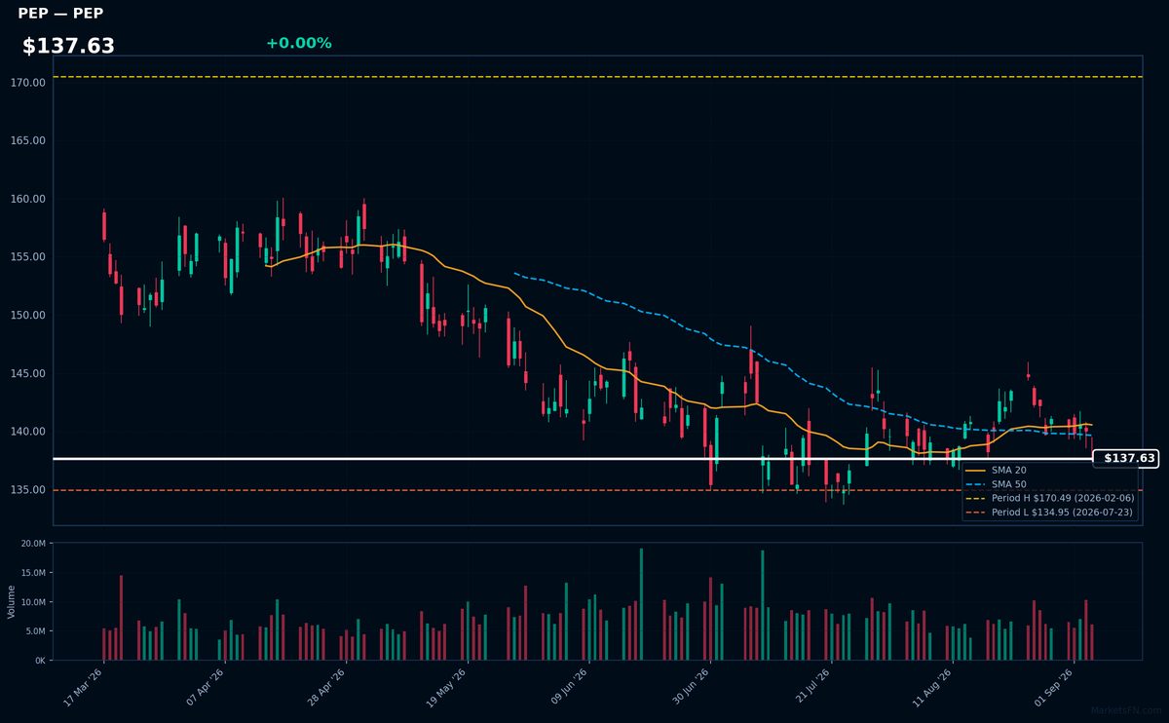Click the 160.00 price axis label

coord(29,199)
